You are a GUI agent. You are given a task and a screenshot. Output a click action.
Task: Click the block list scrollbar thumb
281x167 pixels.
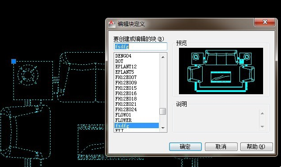click(163, 111)
